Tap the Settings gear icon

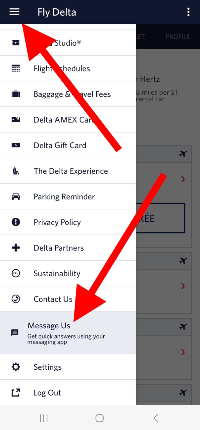pyautogui.click(x=15, y=367)
